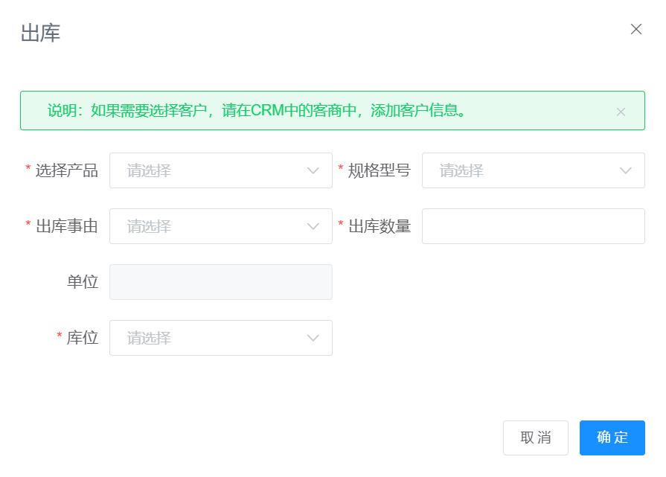Click the 库位 field label
This screenshot has width=666, height=477.
point(83,338)
